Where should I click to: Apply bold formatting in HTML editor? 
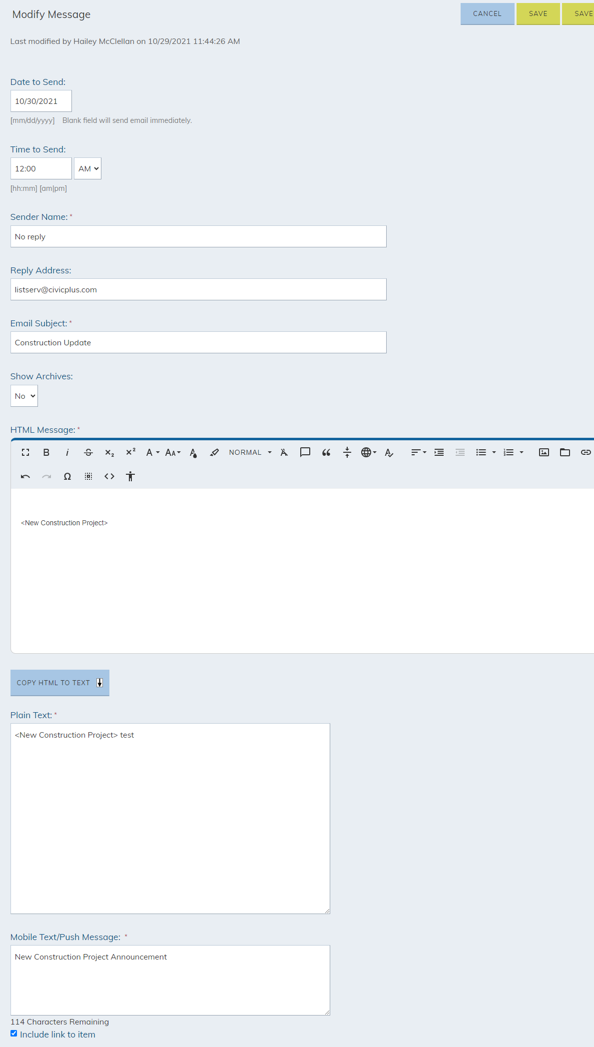(x=46, y=452)
